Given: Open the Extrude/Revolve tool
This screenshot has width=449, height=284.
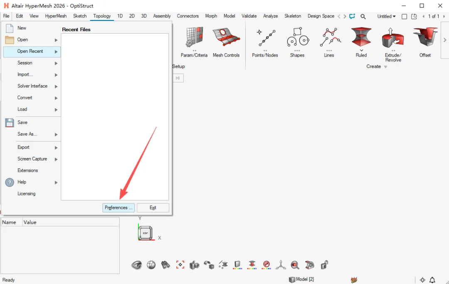Looking at the screenshot, I should point(393,38).
